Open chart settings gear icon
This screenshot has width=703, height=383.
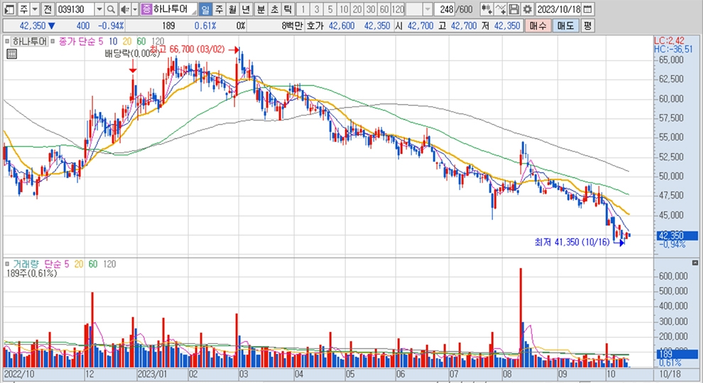[x=528, y=9]
